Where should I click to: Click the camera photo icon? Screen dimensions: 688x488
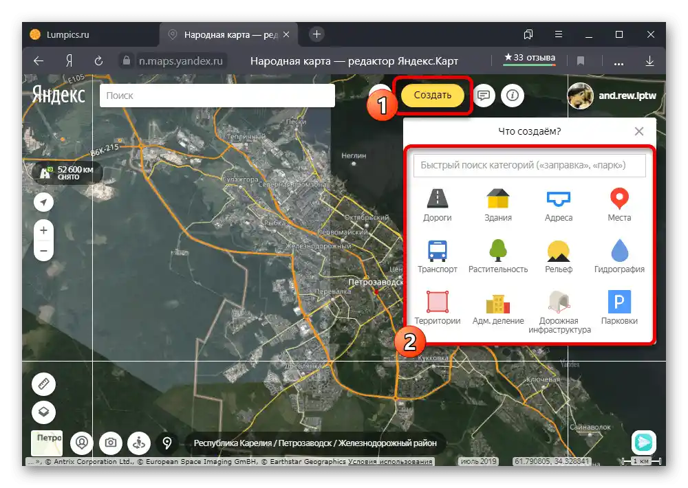click(x=111, y=443)
